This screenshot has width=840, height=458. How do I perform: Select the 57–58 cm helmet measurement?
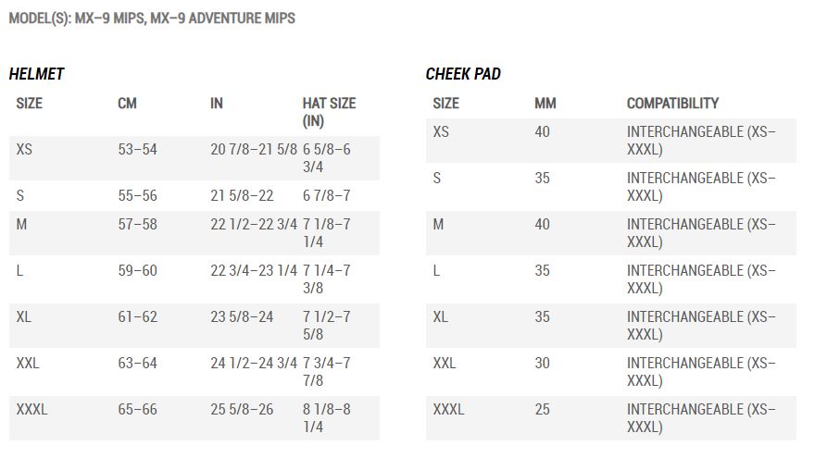click(x=138, y=224)
